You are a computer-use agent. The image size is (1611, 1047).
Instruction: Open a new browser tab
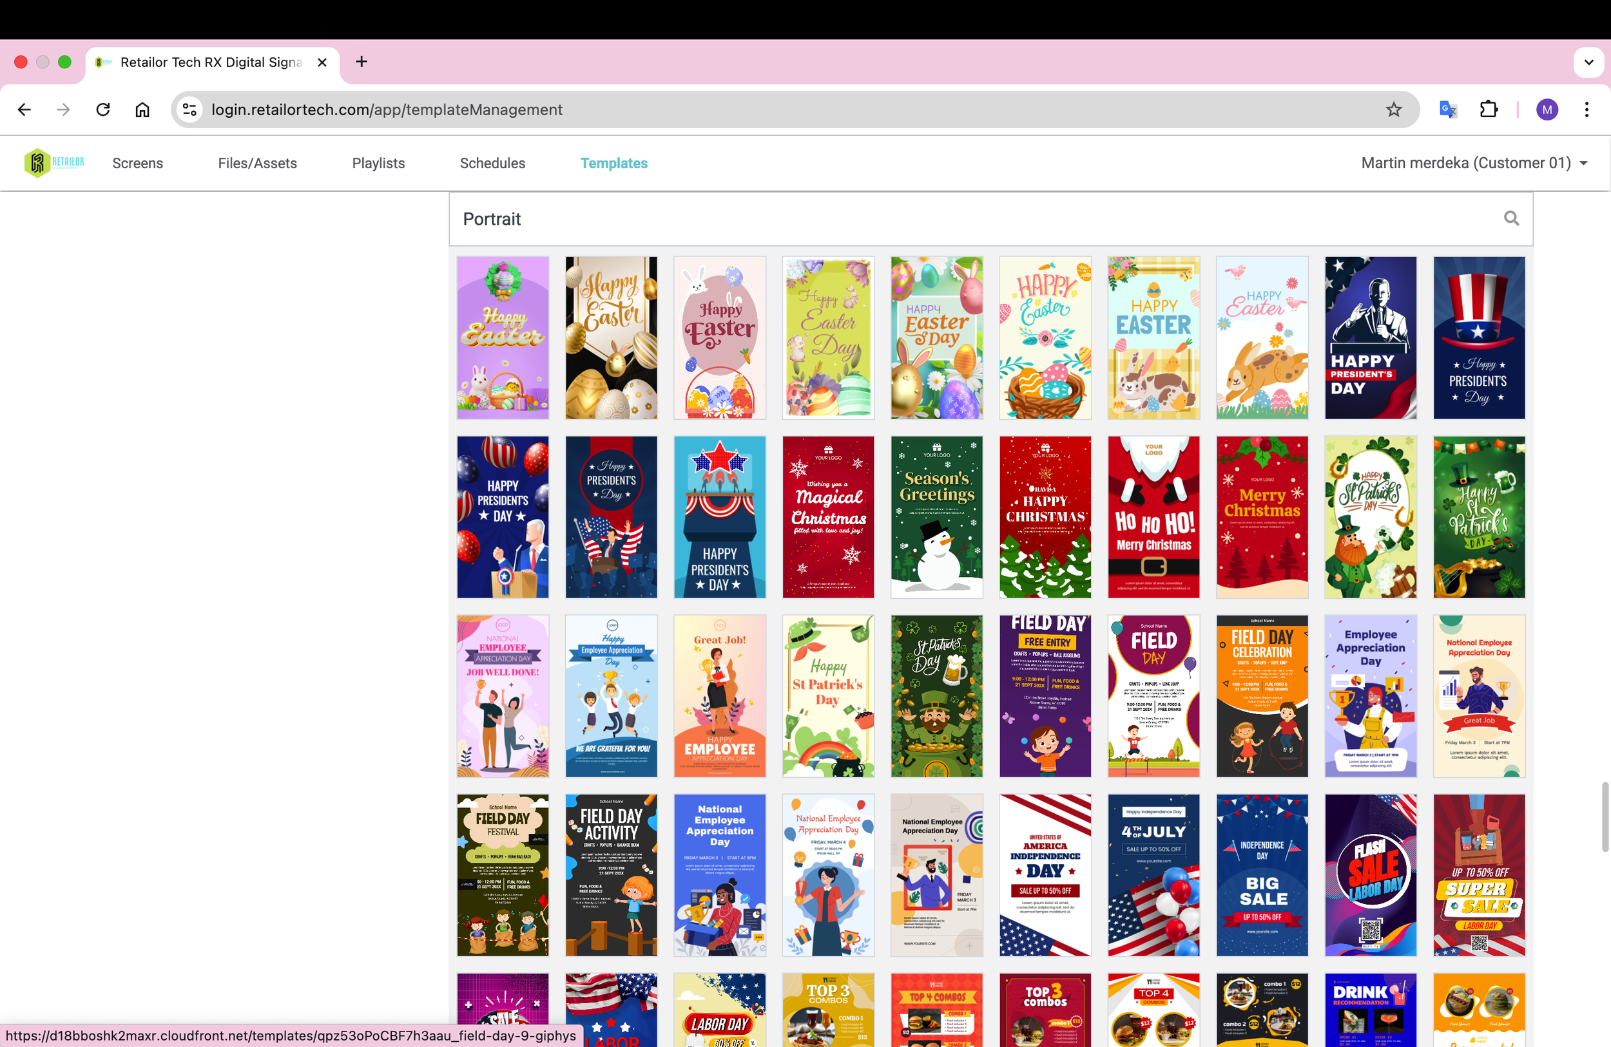click(x=362, y=62)
